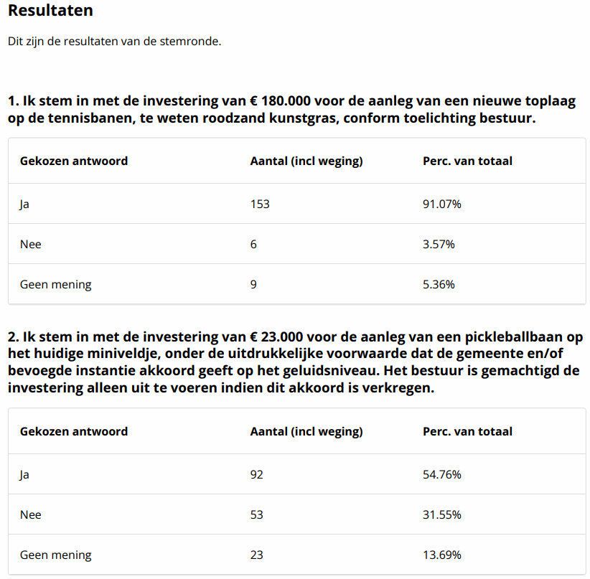This screenshot has width=590, height=579.
Task: Click the 31.55% percentage cell
Action: 442,514
